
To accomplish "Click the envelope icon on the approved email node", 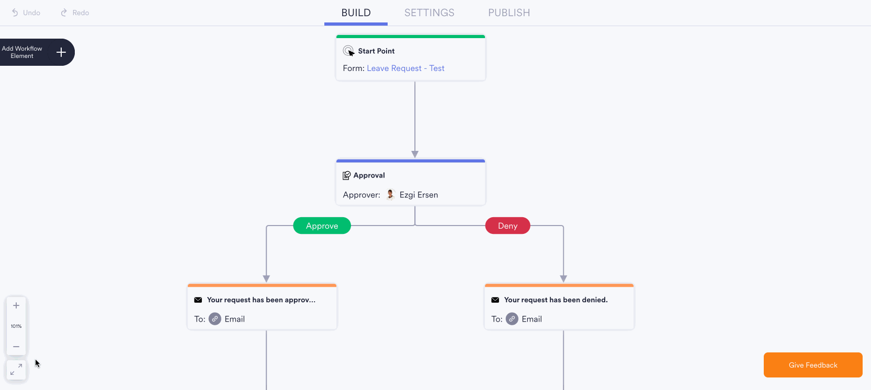I will pos(198,300).
